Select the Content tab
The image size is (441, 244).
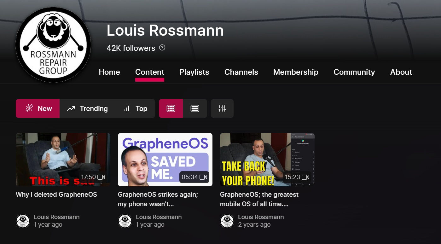150,72
